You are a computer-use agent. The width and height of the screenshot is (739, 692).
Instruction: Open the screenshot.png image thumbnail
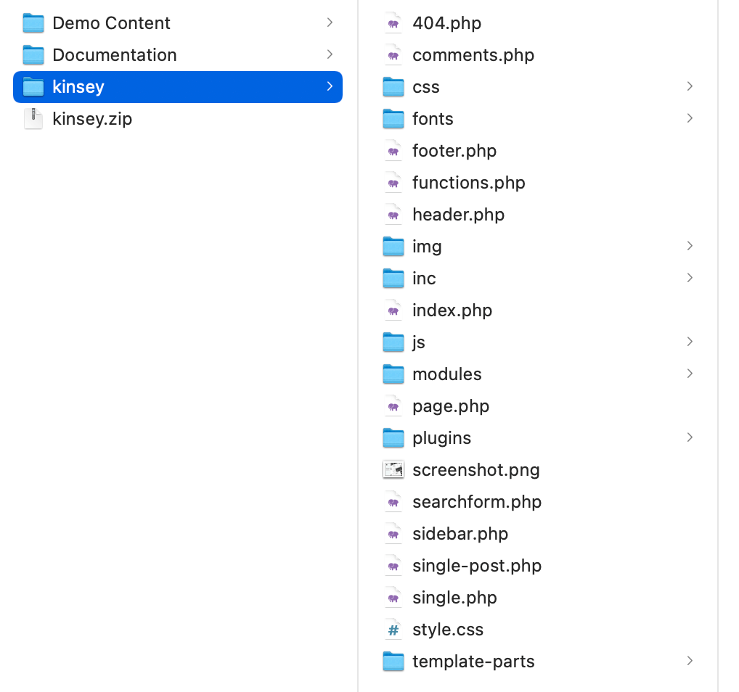393,470
